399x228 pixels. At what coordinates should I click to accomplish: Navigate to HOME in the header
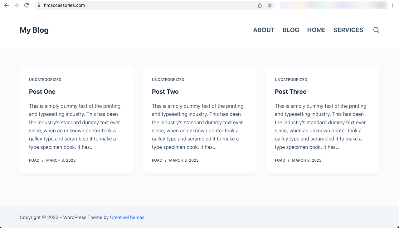point(316,30)
